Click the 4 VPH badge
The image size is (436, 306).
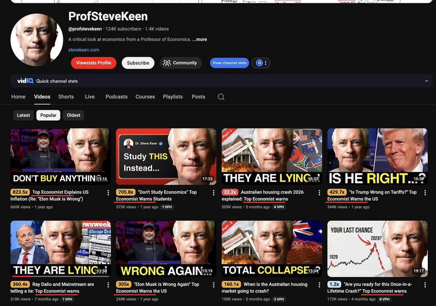click(x=279, y=207)
